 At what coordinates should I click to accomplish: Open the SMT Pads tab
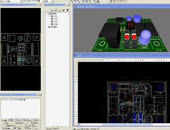point(17,128)
